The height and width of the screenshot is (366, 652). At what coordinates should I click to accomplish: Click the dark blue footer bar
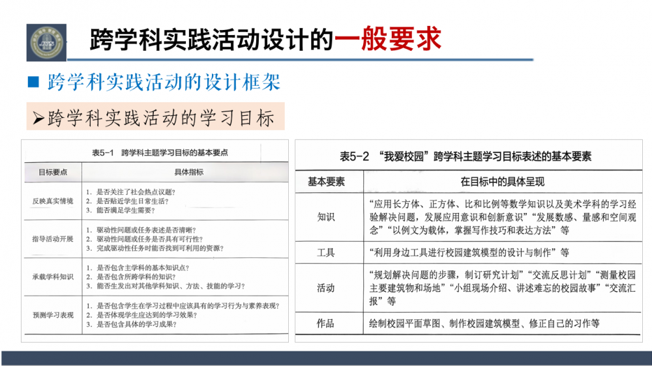tap(326, 358)
